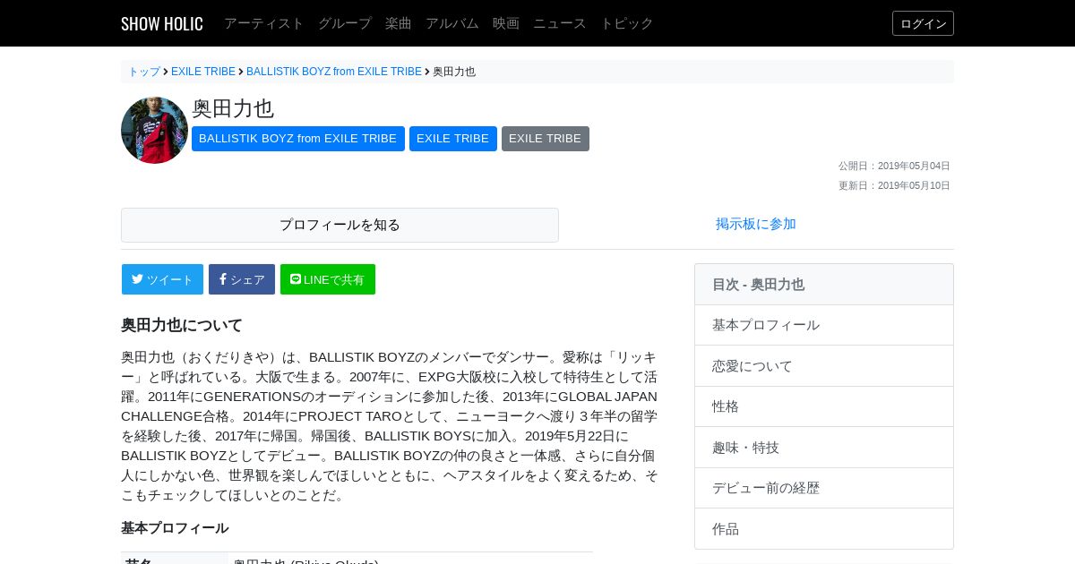Jump to 基本プロフィール in the contents
The width and height of the screenshot is (1075, 564).
pos(824,325)
